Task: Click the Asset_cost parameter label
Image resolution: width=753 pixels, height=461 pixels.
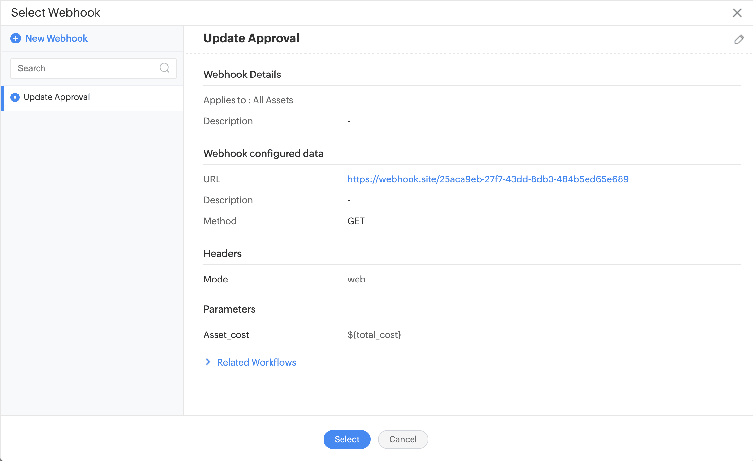Action: [x=226, y=335]
